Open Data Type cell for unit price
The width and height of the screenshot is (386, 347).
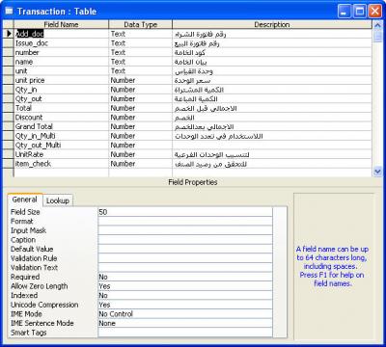point(141,80)
